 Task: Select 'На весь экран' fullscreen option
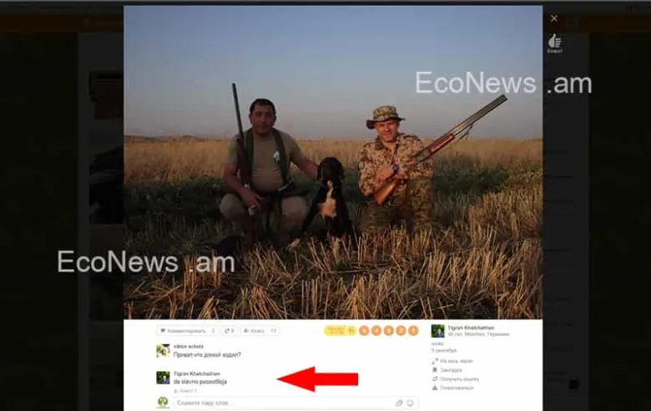456,360
